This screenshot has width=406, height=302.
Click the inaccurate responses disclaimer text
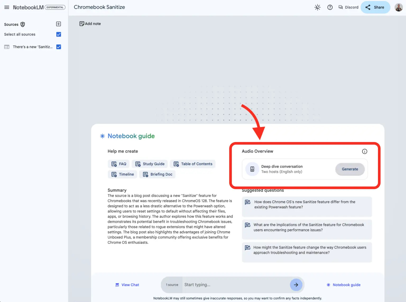[238, 298]
